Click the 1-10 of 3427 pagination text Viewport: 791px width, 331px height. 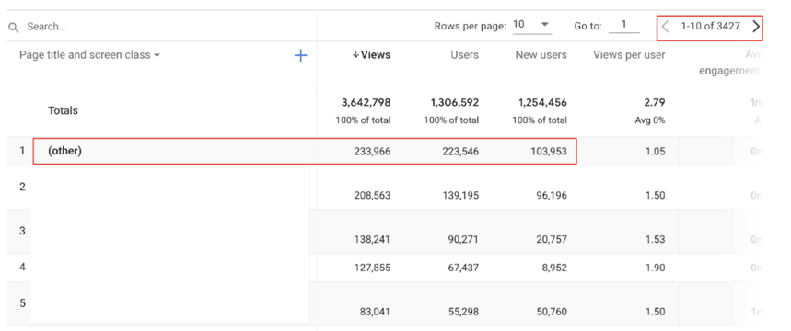pos(710,26)
